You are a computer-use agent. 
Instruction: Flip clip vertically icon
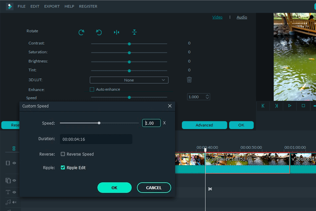(134, 32)
